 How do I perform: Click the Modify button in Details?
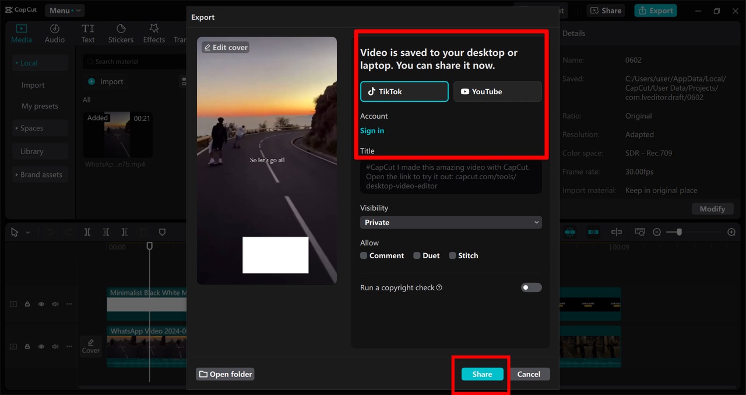[712, 209]
